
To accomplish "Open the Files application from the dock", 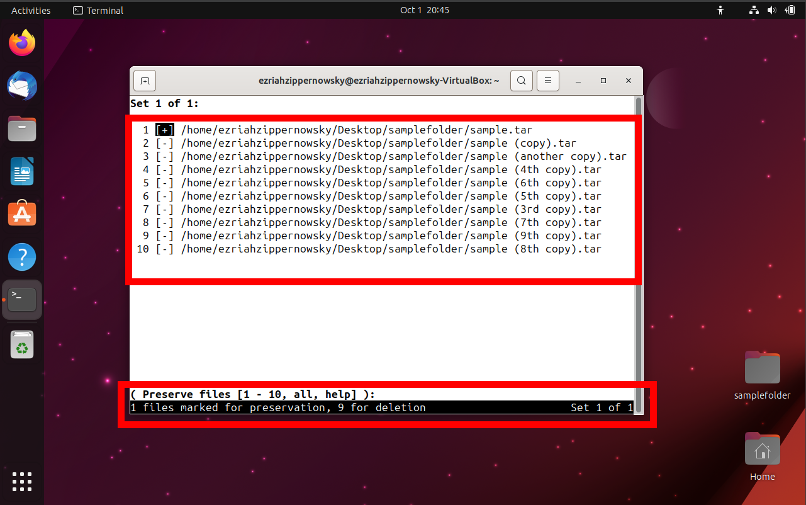I will tap(21, 128).
